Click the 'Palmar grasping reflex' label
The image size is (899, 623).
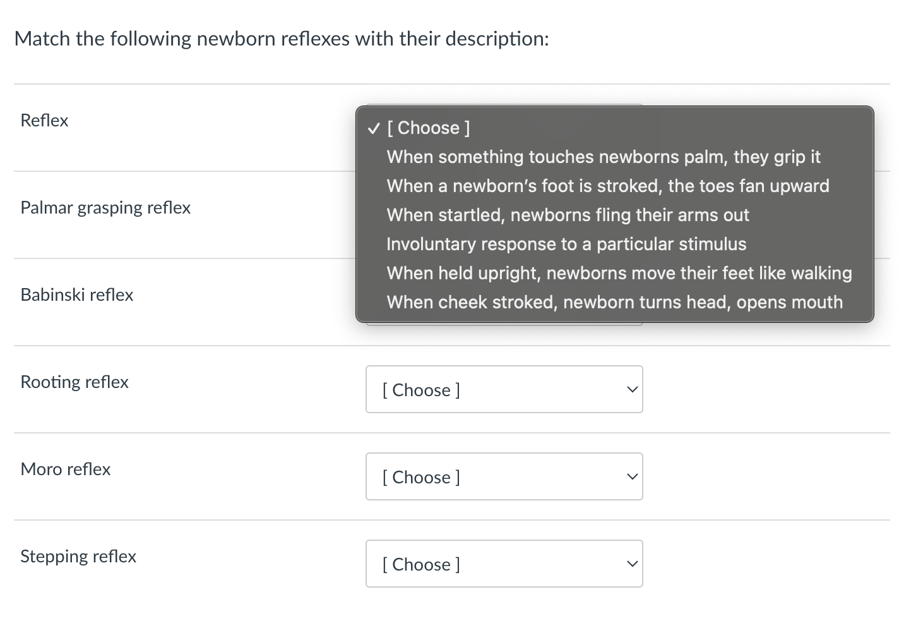pos(105,208)
